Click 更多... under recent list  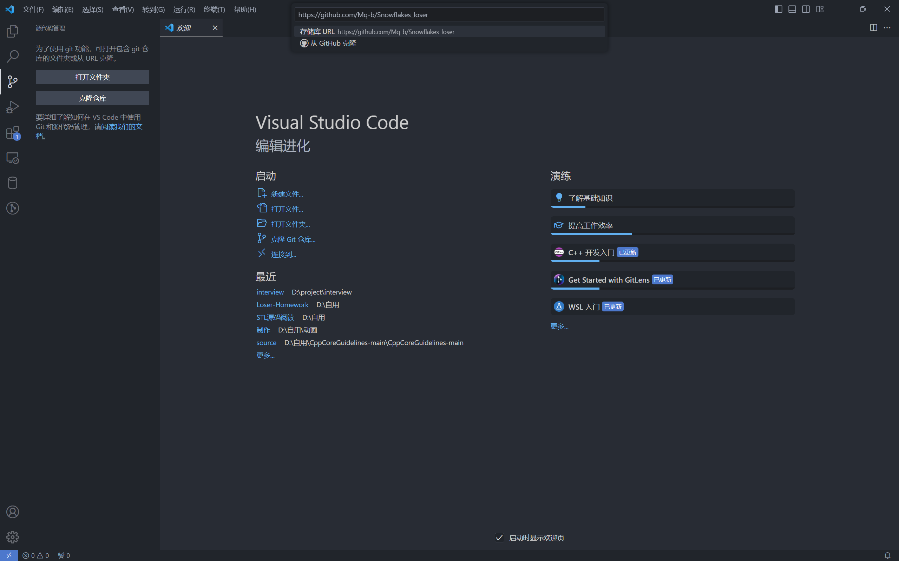265,355
